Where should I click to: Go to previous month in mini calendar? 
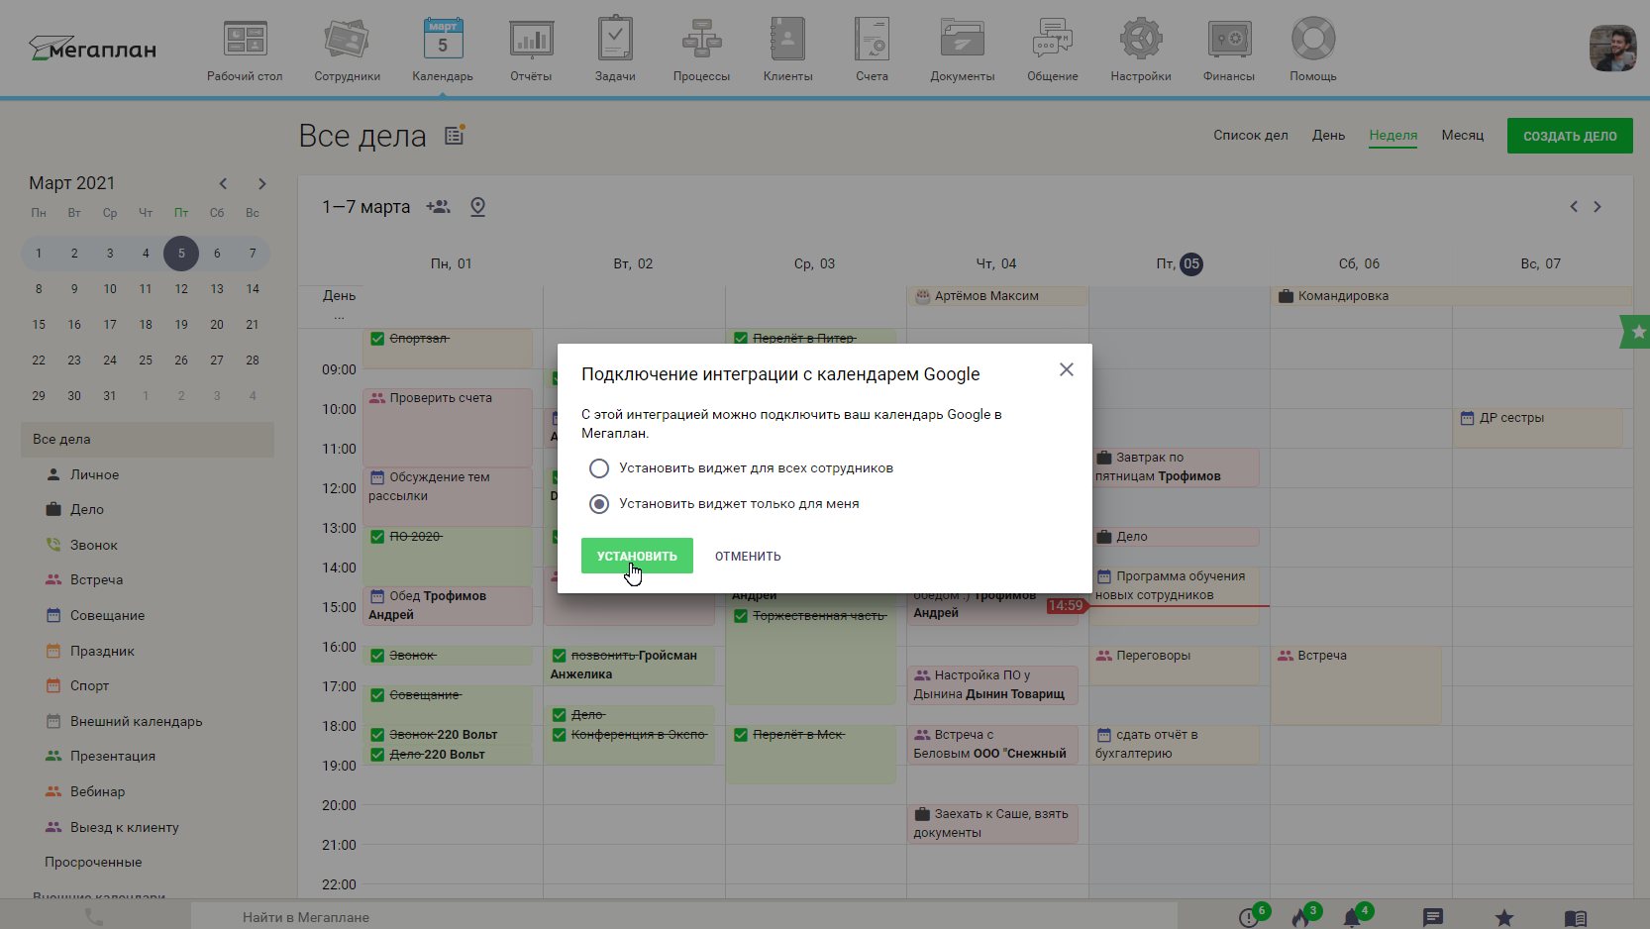(x=224, y=183)
